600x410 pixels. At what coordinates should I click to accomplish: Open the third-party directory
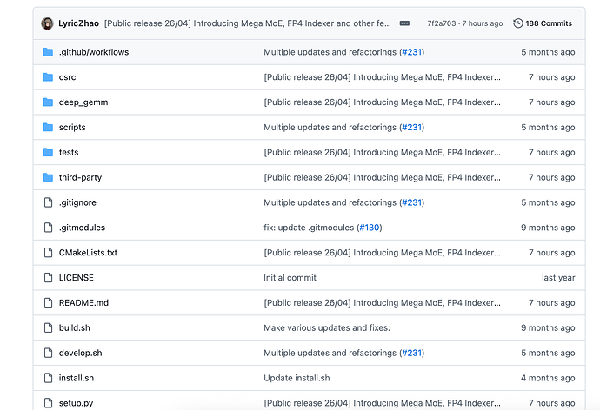(x=80, y=177)
